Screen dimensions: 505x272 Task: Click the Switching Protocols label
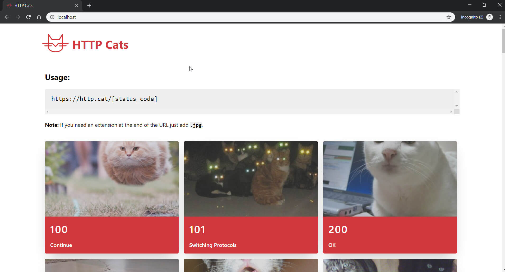click(213, 245)
